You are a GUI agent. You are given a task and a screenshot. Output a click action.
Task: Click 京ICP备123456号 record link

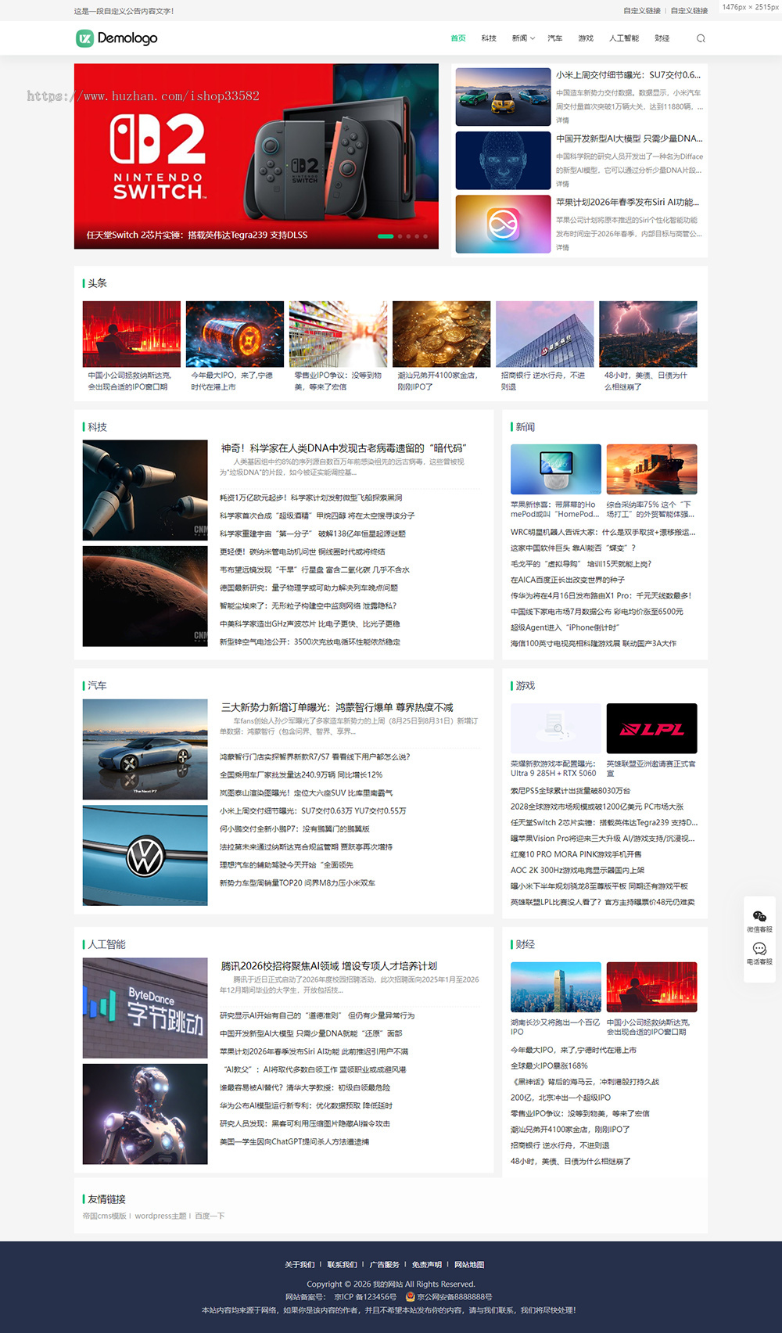tap(365, 1296)
